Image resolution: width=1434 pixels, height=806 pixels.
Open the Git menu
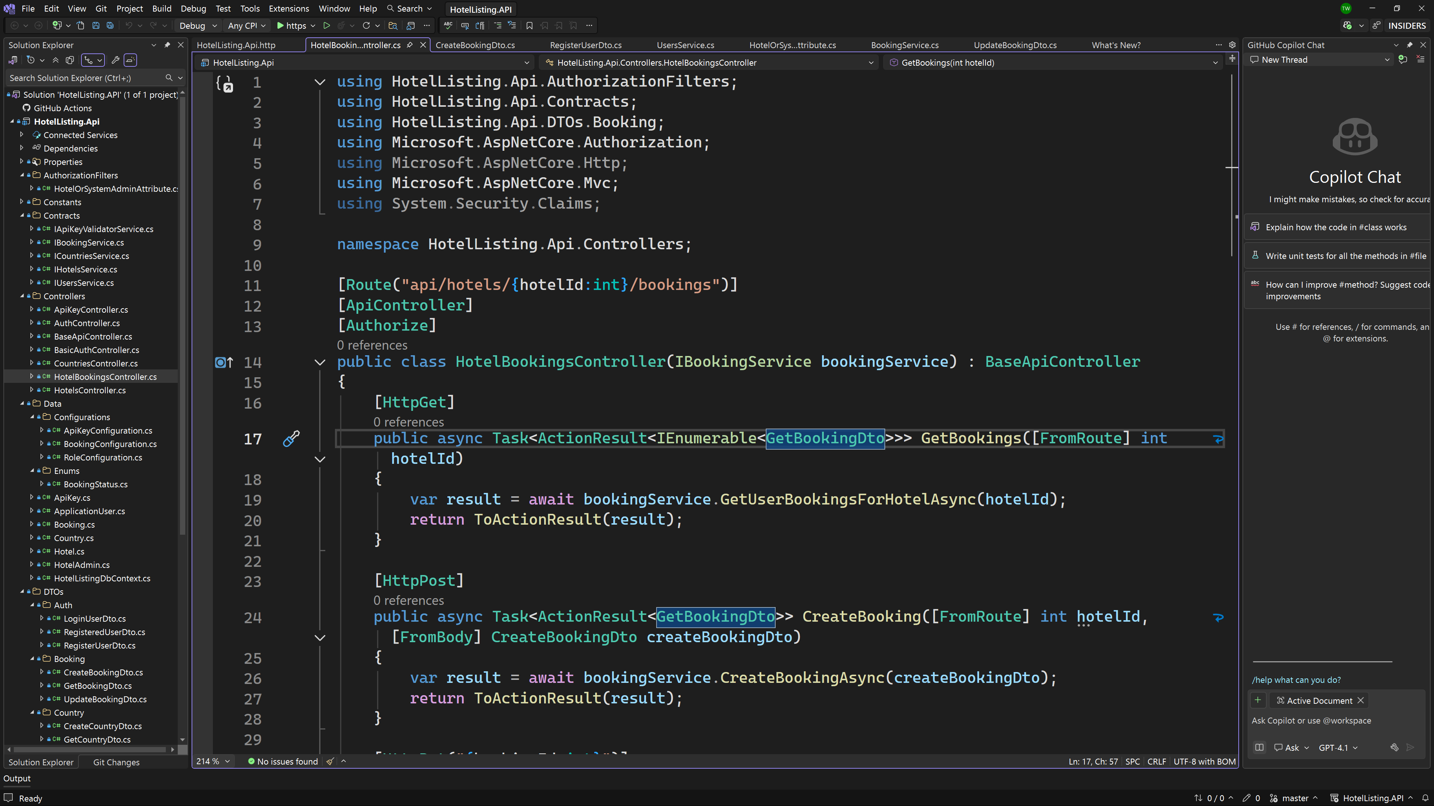[101, 8]
